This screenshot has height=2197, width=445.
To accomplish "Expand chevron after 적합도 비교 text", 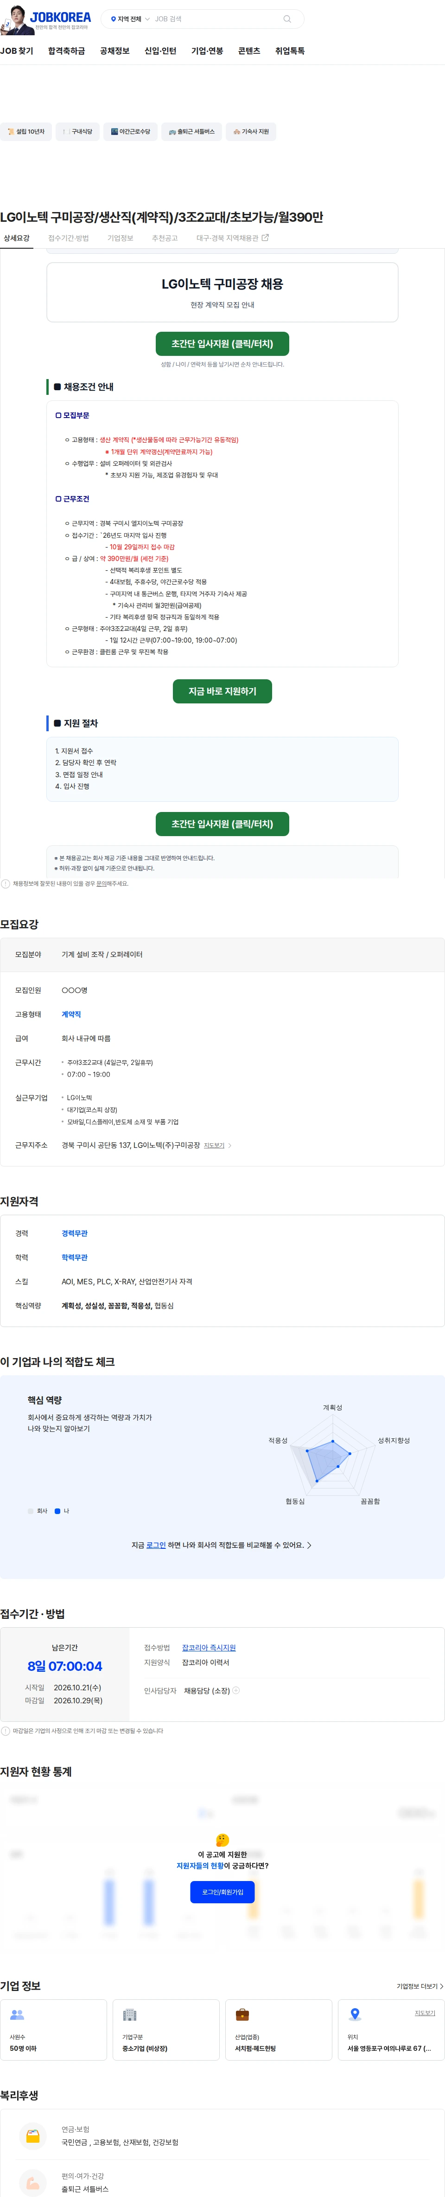I will click(x=309, y=1545).
